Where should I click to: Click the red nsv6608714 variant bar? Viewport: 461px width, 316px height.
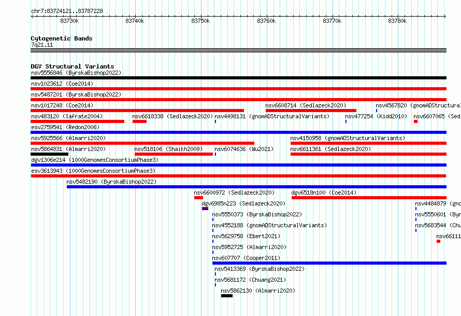tap(311, 111)
